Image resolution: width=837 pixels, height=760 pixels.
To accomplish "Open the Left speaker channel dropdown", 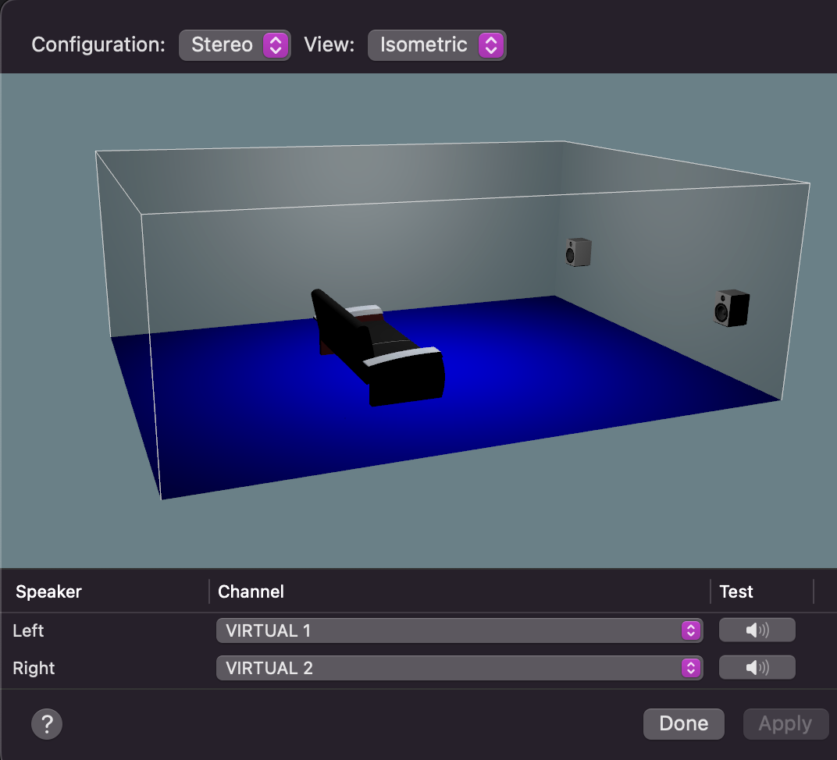I will (459, 630).
